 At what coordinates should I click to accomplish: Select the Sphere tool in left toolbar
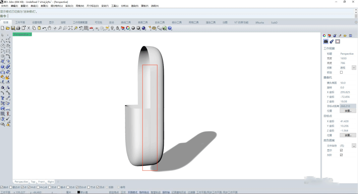tap(8, 67)
